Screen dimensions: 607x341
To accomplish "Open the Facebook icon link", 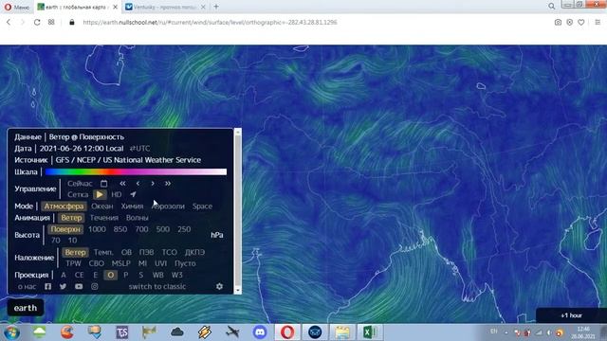I will (47, 286).
